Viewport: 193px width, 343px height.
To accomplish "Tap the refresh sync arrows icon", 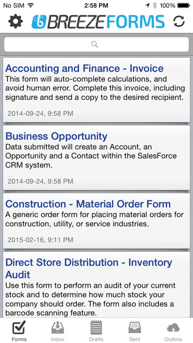I will [x=179, y=22].
